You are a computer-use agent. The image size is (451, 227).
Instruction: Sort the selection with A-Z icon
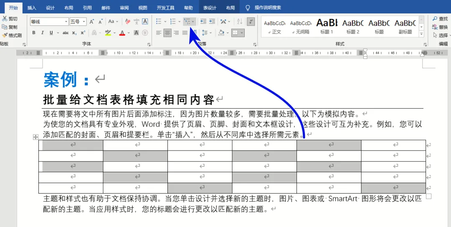(240, 21)
